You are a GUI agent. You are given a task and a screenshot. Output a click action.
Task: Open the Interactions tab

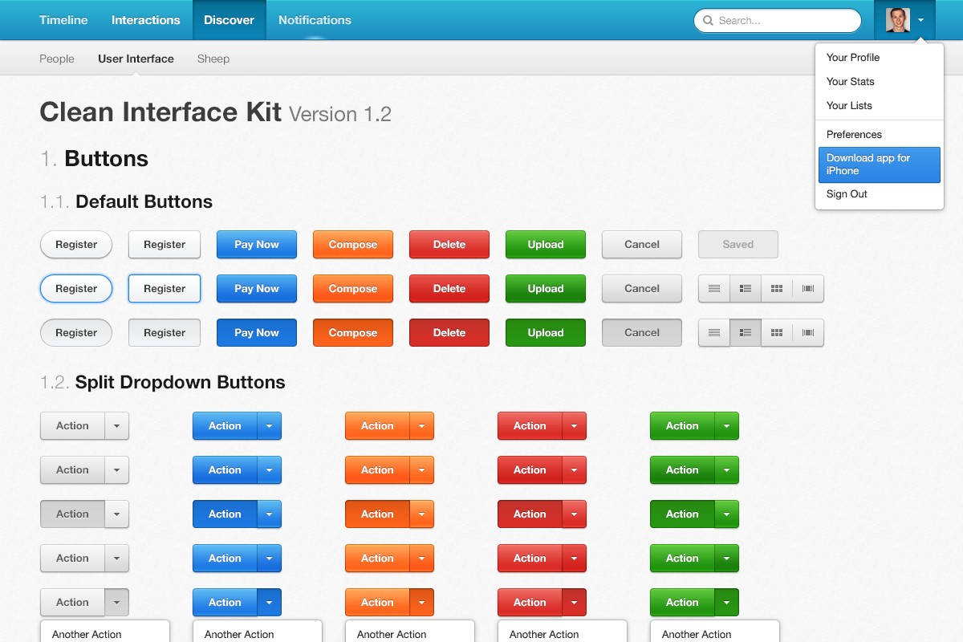pos(146,20)
